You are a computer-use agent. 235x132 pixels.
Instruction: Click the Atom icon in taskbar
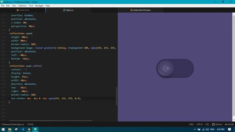[35, 129]
